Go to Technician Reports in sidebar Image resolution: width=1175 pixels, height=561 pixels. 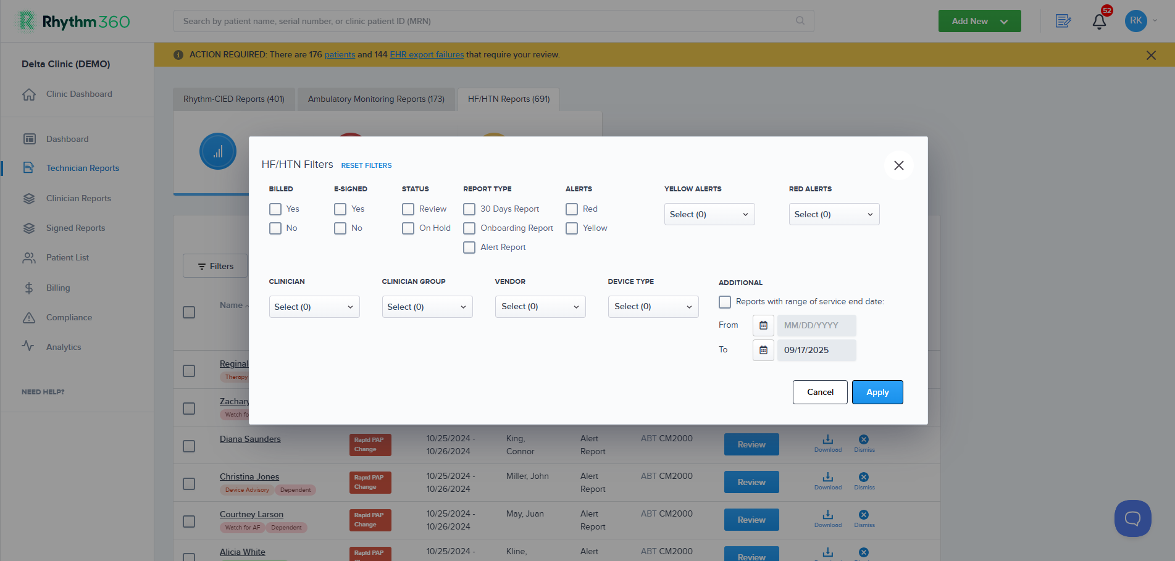[83, 168]
